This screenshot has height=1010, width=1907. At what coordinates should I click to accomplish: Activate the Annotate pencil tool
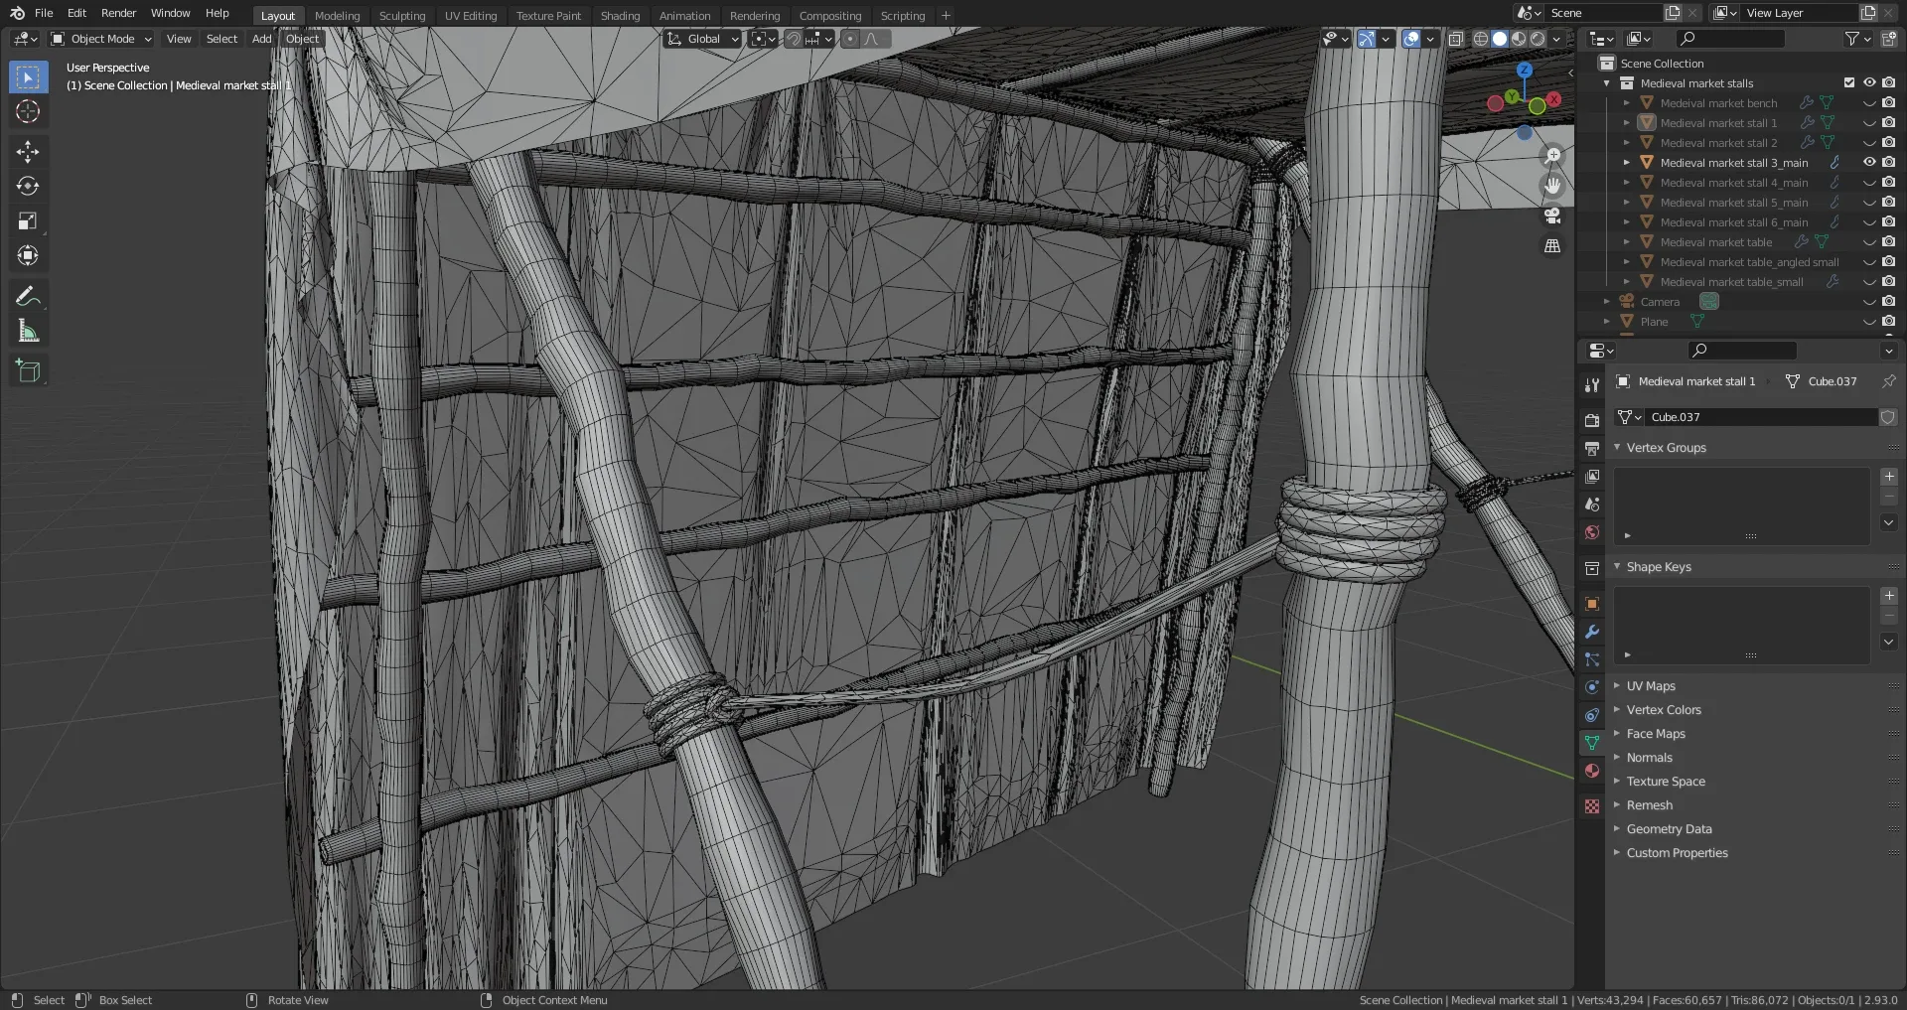[28, 296]
